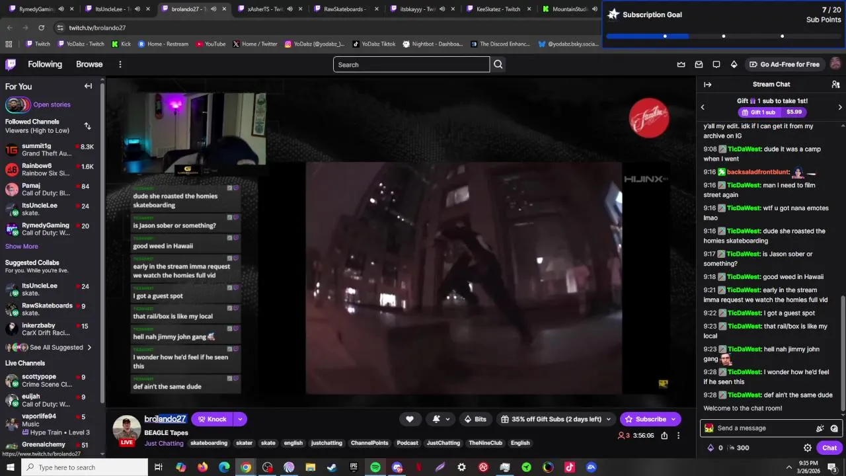Open the notification bell dropdown arrow
Image resolution: width=846 pixels, height=476 pixels.
pos(447,419)
